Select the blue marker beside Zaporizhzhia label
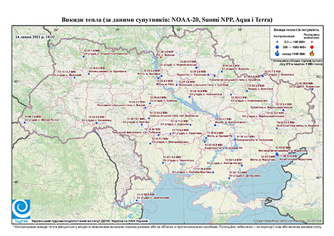Image resolution: width=334 pixels, height=236 pixels. click(235, 139)
